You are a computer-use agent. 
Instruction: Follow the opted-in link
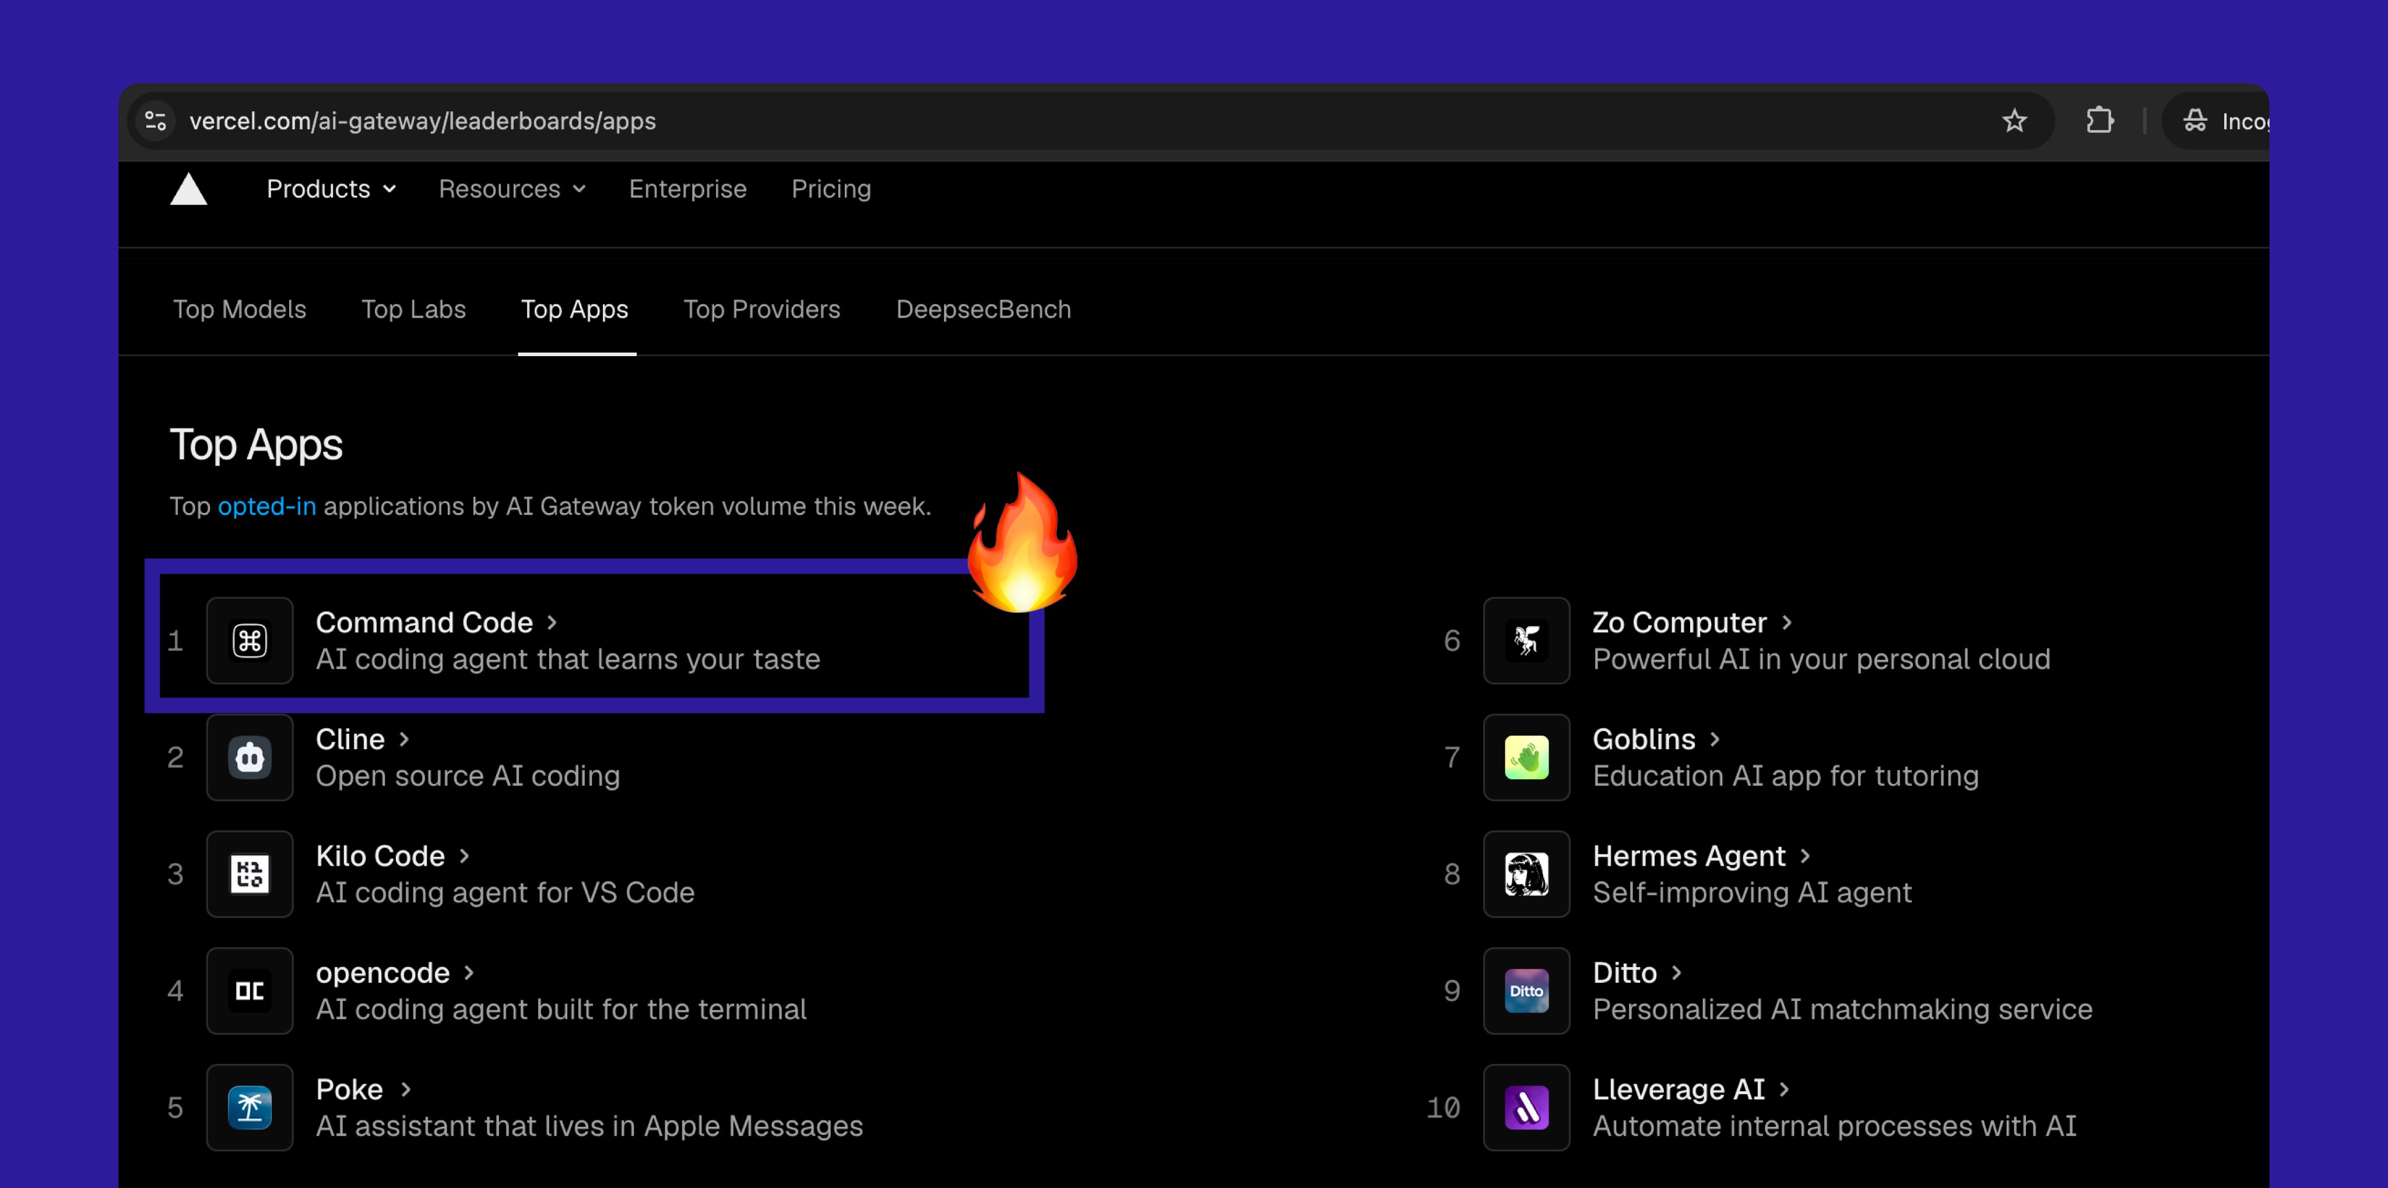tap(267, 507)
